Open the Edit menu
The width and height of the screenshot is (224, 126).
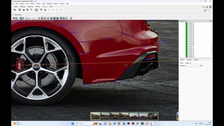coord(17,3)
